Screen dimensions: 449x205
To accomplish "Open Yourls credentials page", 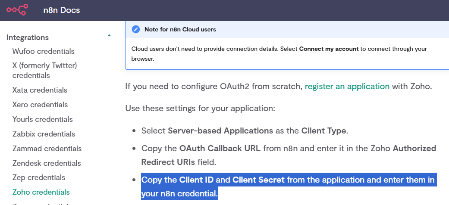I will pyautogui.click(x=42, y=119).
